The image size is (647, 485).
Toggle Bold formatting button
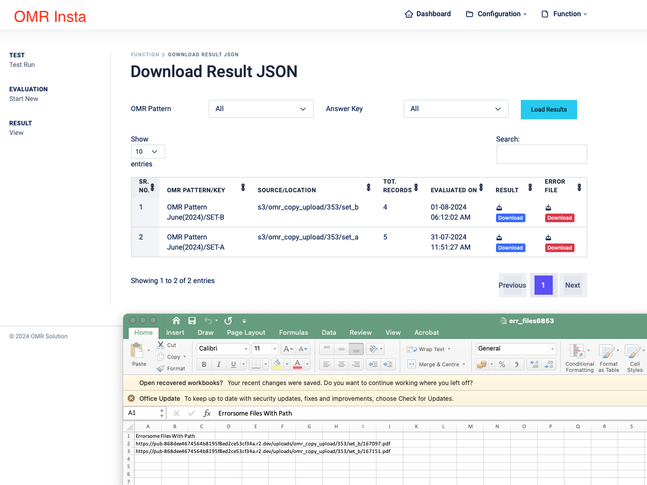pos(204,364)
